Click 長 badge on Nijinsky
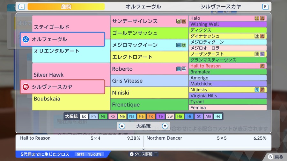Viewport: 287px width, 161px height. (x=257, y=90)
